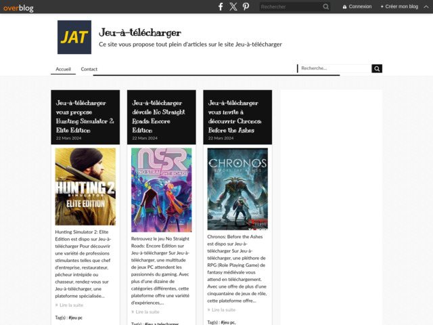The image size is (433, 325).
Task: Focus the top bar Rechercher field
Action: point(291,7)
